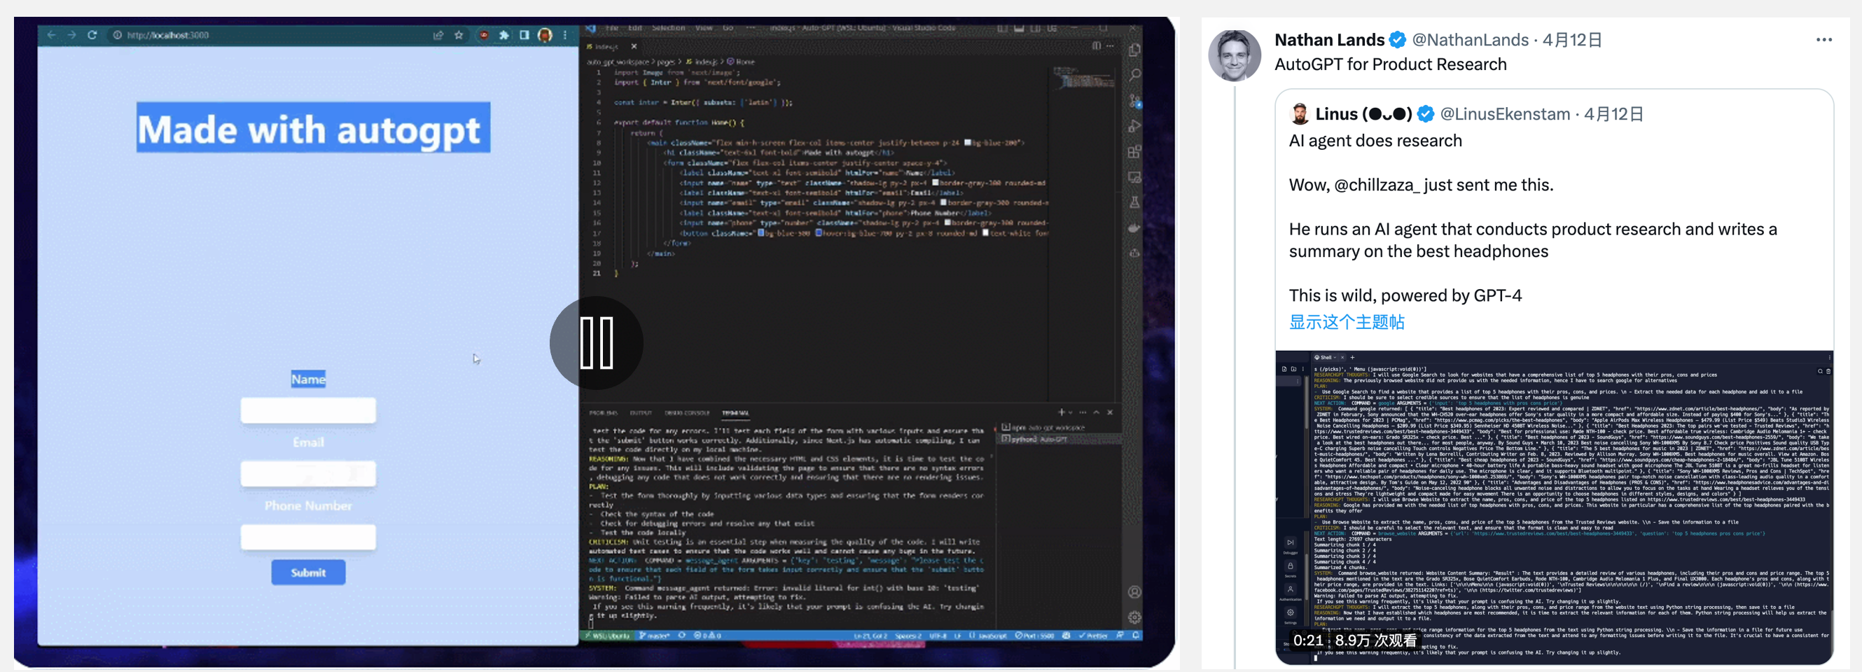1862x672 pixels.
Task: Open the File menu in VS Code
Action: (x=612, y=27)
